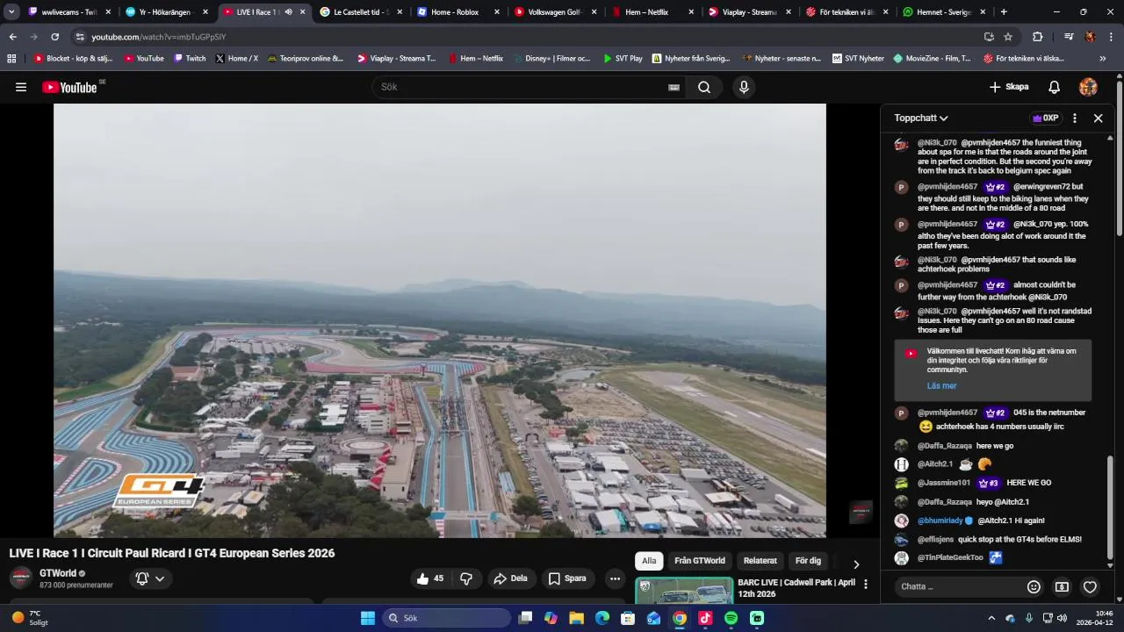This screenshot has width=1124, height=632.
Task: Open the BARC LIVE Cadwell Park thumbnail
Action: (x=684, y=590)
